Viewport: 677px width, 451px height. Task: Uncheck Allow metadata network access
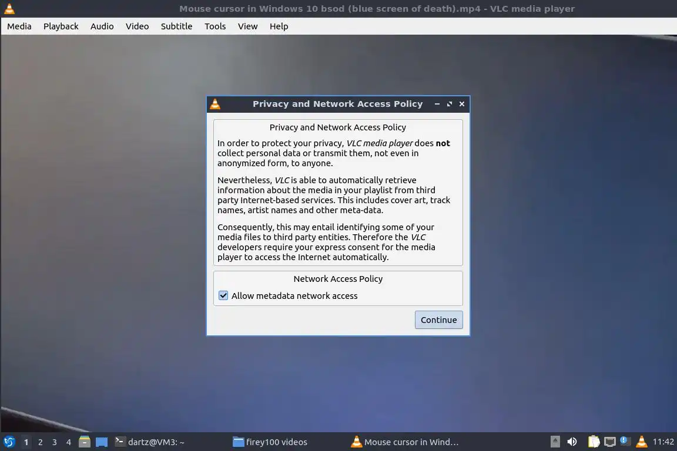tap(223, 295)
